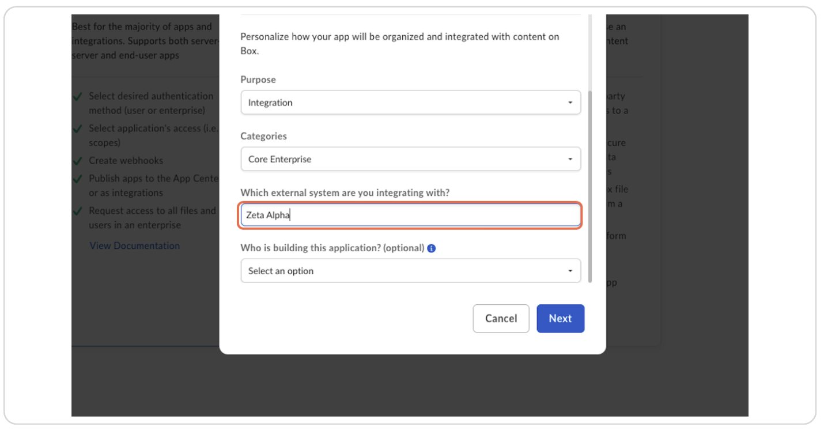Click the checkmark next to Select application's access
Screen dimensions: 824x431
(x=78, y=129)
